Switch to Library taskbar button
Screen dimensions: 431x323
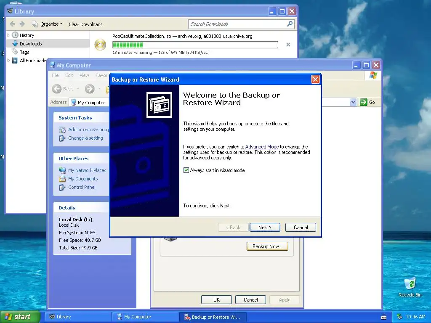click(x=78, y=317)
